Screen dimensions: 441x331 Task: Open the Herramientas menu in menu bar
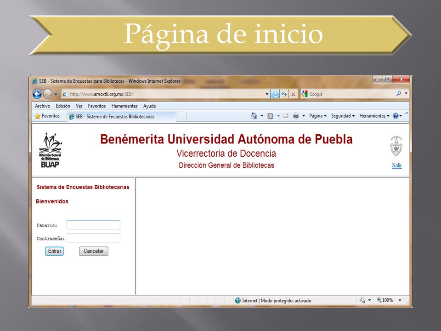pyautogui.click(x=124, y=106)
